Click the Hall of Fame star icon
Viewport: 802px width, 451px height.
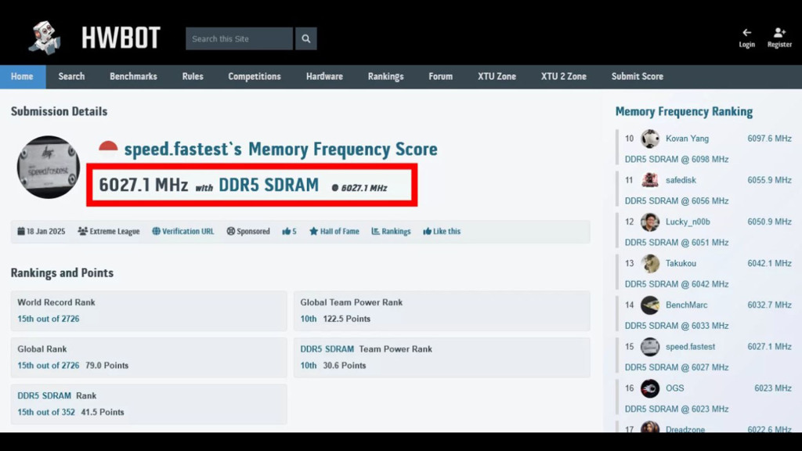coord(313,231)
